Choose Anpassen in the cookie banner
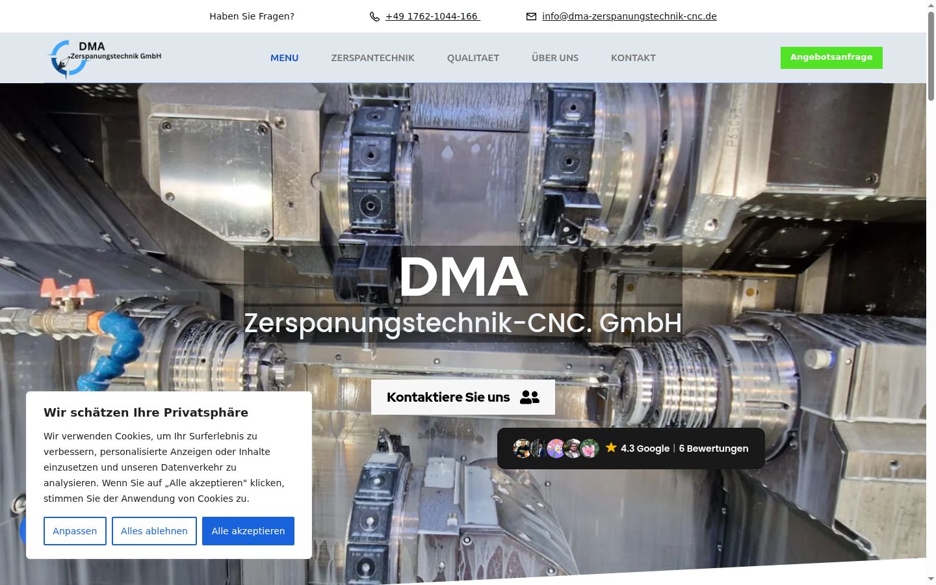 tap(75, 531)
